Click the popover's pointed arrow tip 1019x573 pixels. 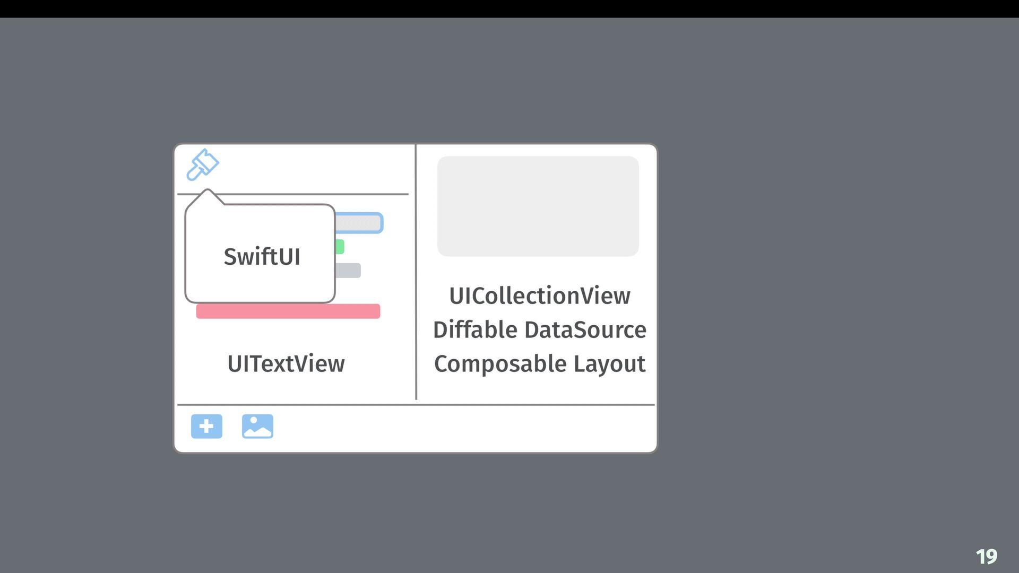click(x=208, y=190)
